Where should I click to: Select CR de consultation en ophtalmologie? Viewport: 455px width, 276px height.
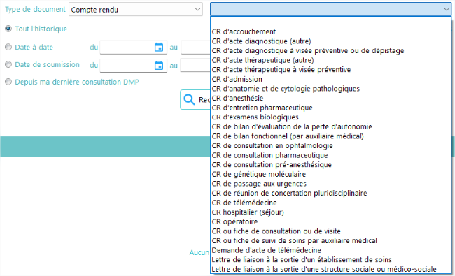coord(331,145)
